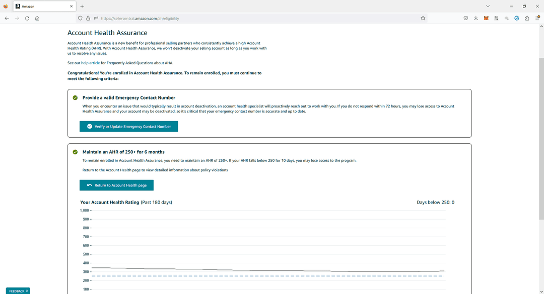
Task: Open the Firefox application menu
Action: (x=537, y=19)
